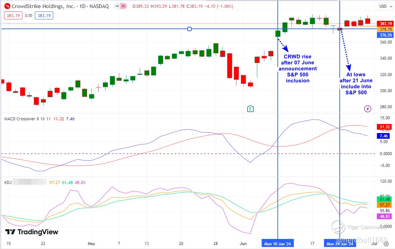
Task: Click the 120.00 KDJ scale label
Action: coord(386,181)
